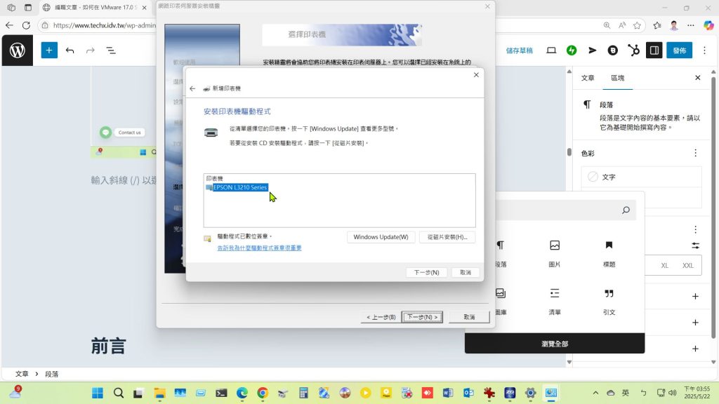Open the block inserter plus button

coord(49,50)
